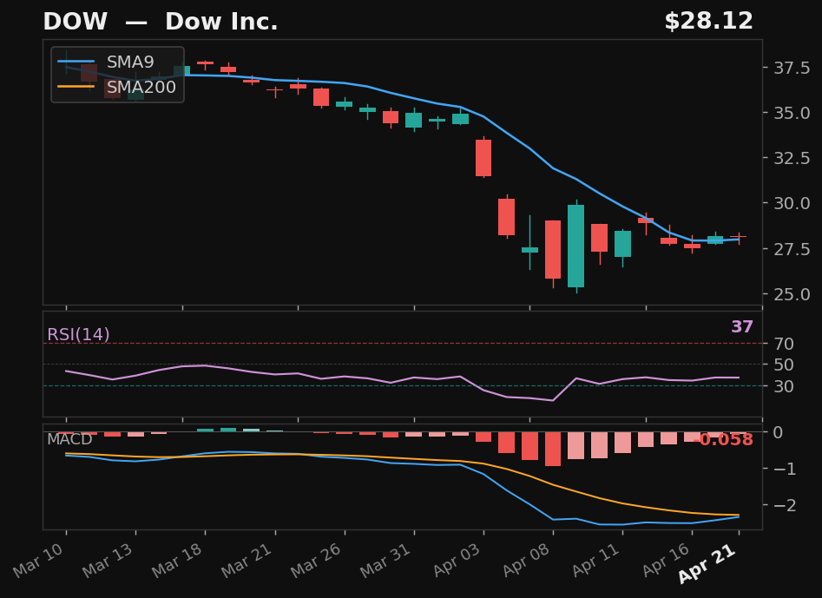The image size is (822, 598).
Task: Click the blue SMA9 legend line swatch
Action: 76,62
